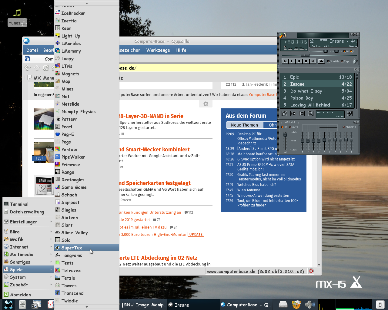
Task: Open forum thread Wlan Antenne
Action: click(249, 190)
